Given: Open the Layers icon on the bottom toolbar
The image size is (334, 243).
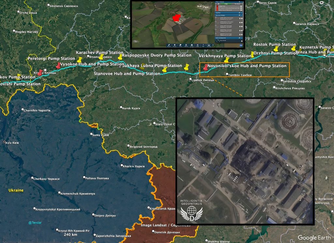Looking at the screenshot, I should [x=181, y=44].
